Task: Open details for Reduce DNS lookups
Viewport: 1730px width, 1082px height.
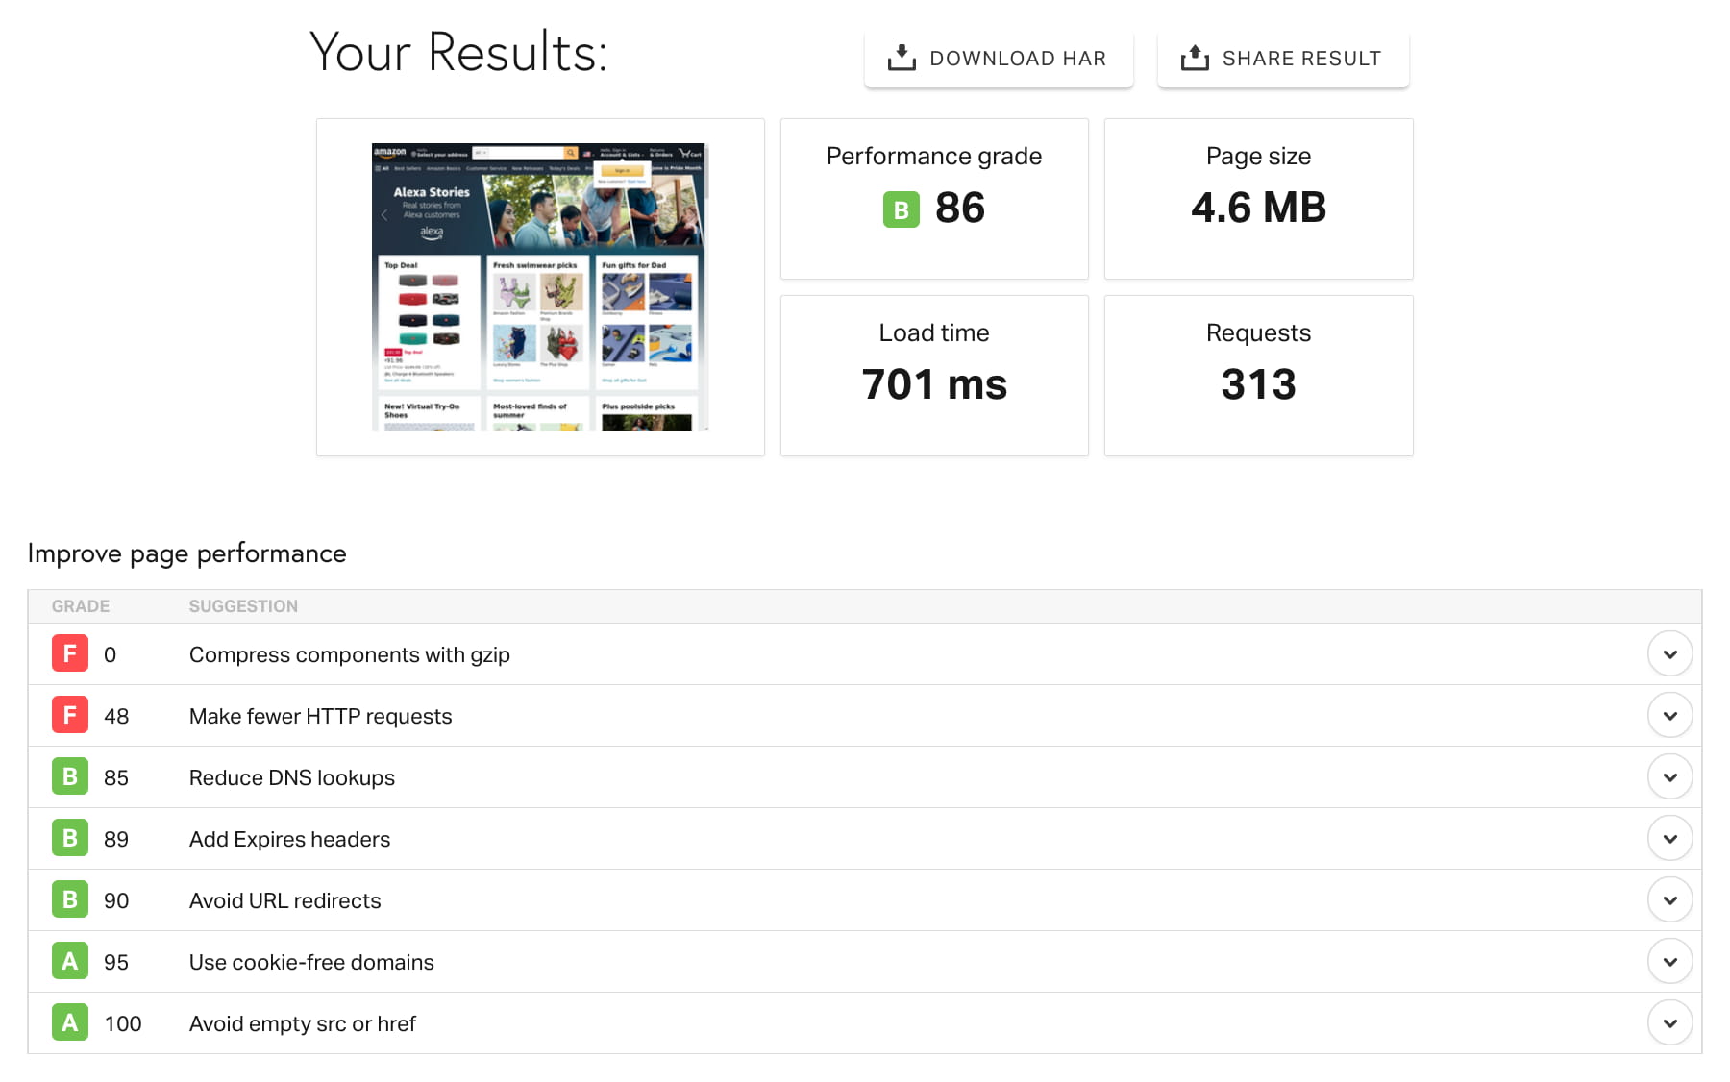Action: pyautogui.click(x=1670, y=776)
